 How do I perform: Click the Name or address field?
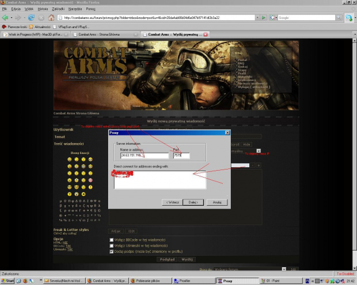[145, 156]
